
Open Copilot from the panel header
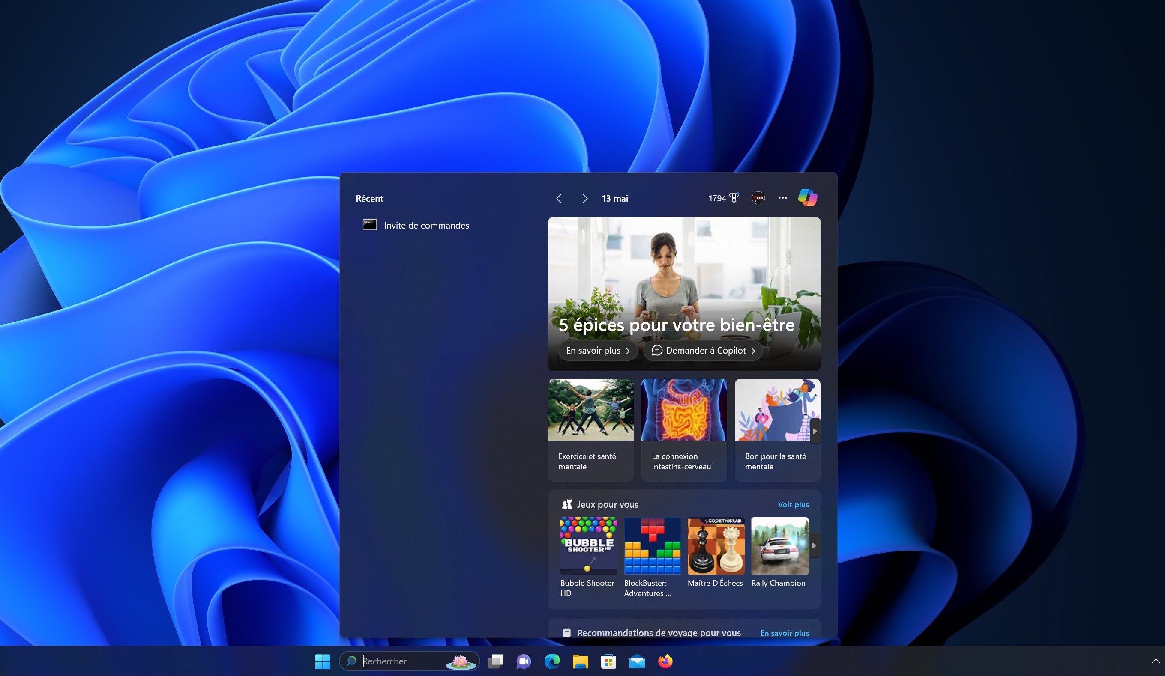pyautogui.click(x=808, y=198)
